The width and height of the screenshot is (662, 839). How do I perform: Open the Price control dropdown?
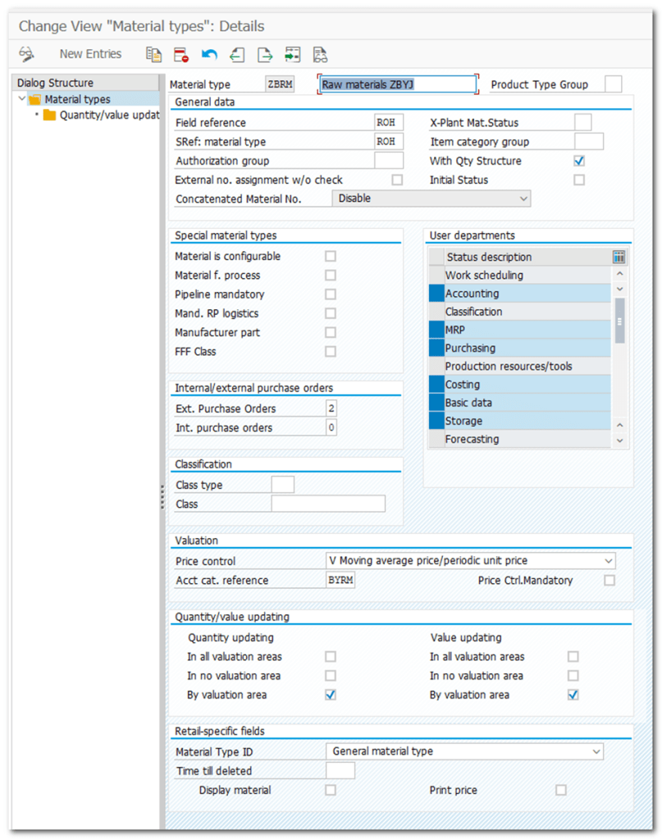click(608, 561)
